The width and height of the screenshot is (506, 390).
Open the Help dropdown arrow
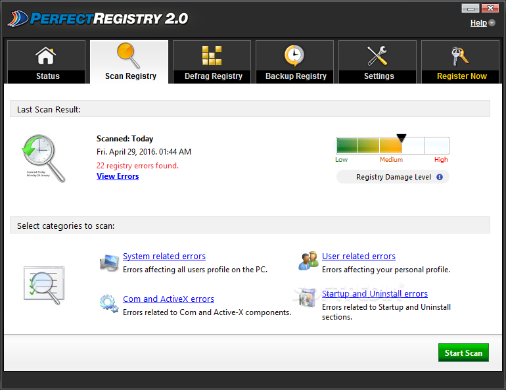tap(492, 22)
